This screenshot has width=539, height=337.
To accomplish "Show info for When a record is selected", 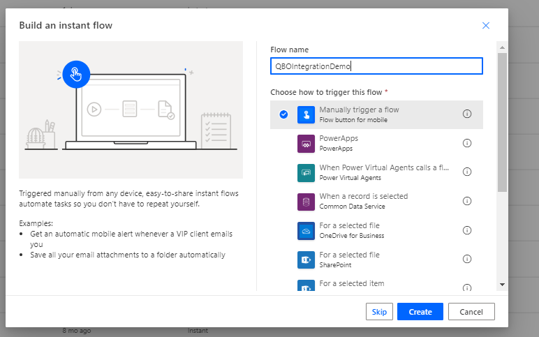I will coord(467,201).
